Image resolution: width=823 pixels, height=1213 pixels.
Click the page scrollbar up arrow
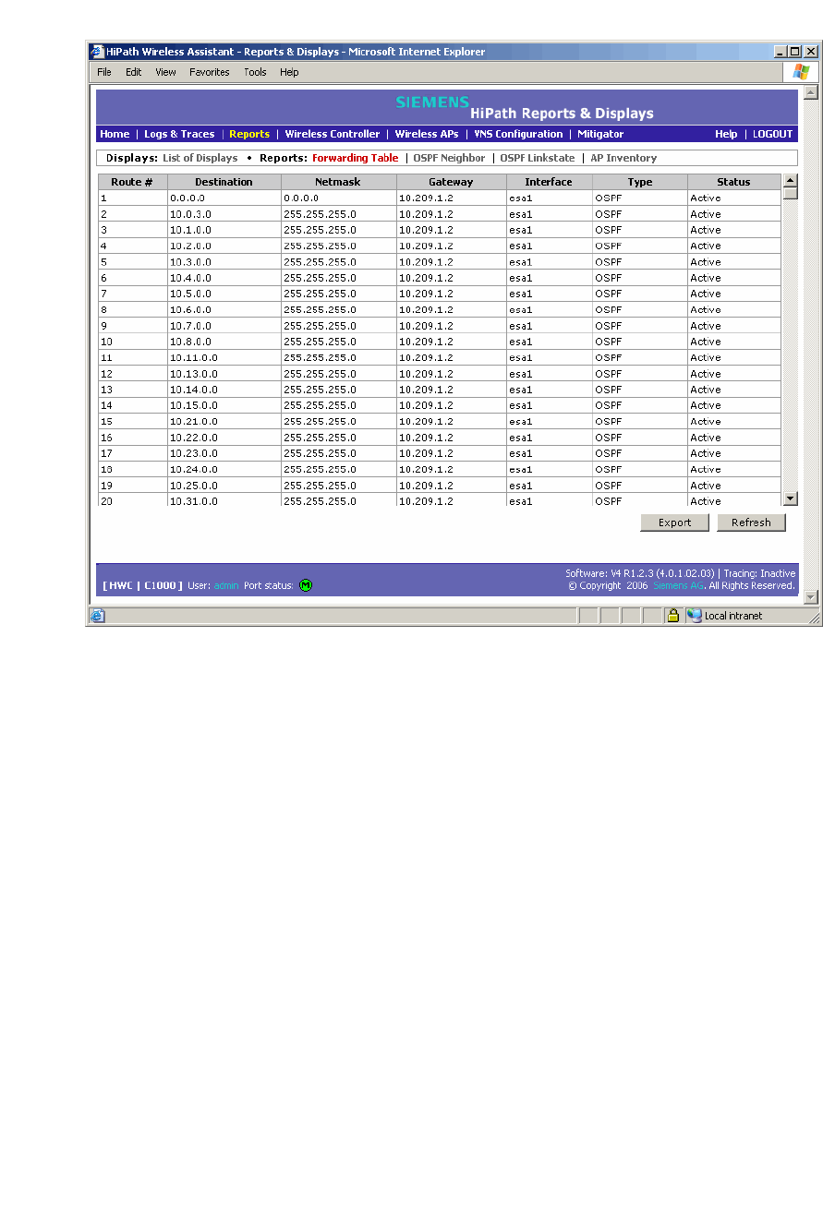pos(811,91)
